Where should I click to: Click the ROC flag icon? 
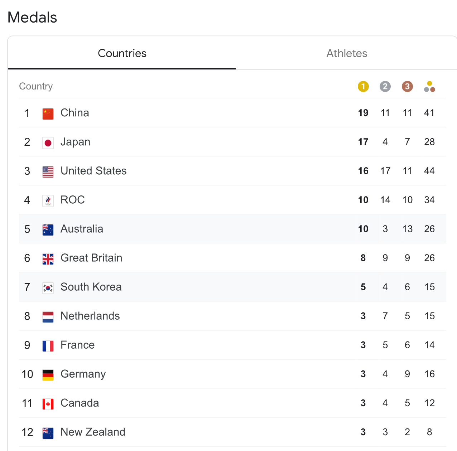(48, 201)
